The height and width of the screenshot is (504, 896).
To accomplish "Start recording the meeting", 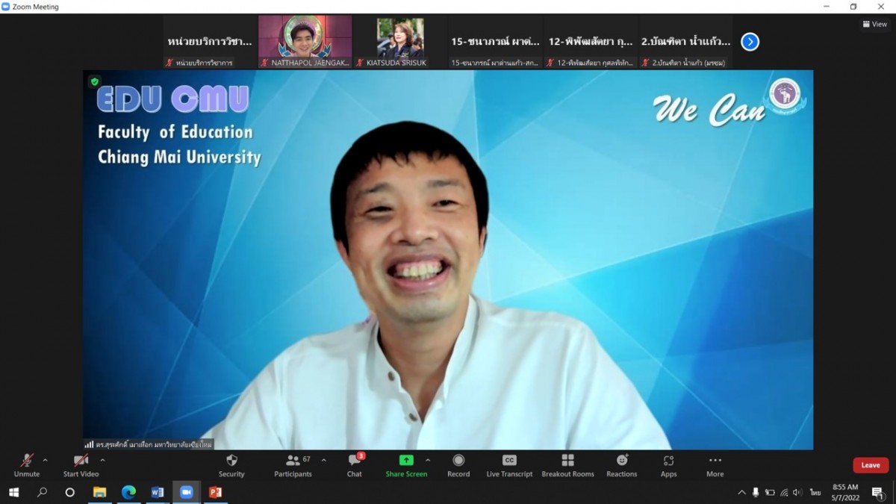I will pos(458,465).
